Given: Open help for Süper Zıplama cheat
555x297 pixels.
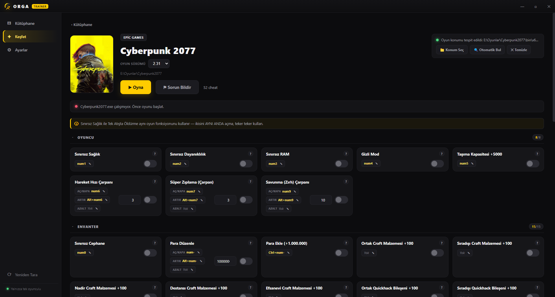Looking at the screenshot, I should 251,182.
